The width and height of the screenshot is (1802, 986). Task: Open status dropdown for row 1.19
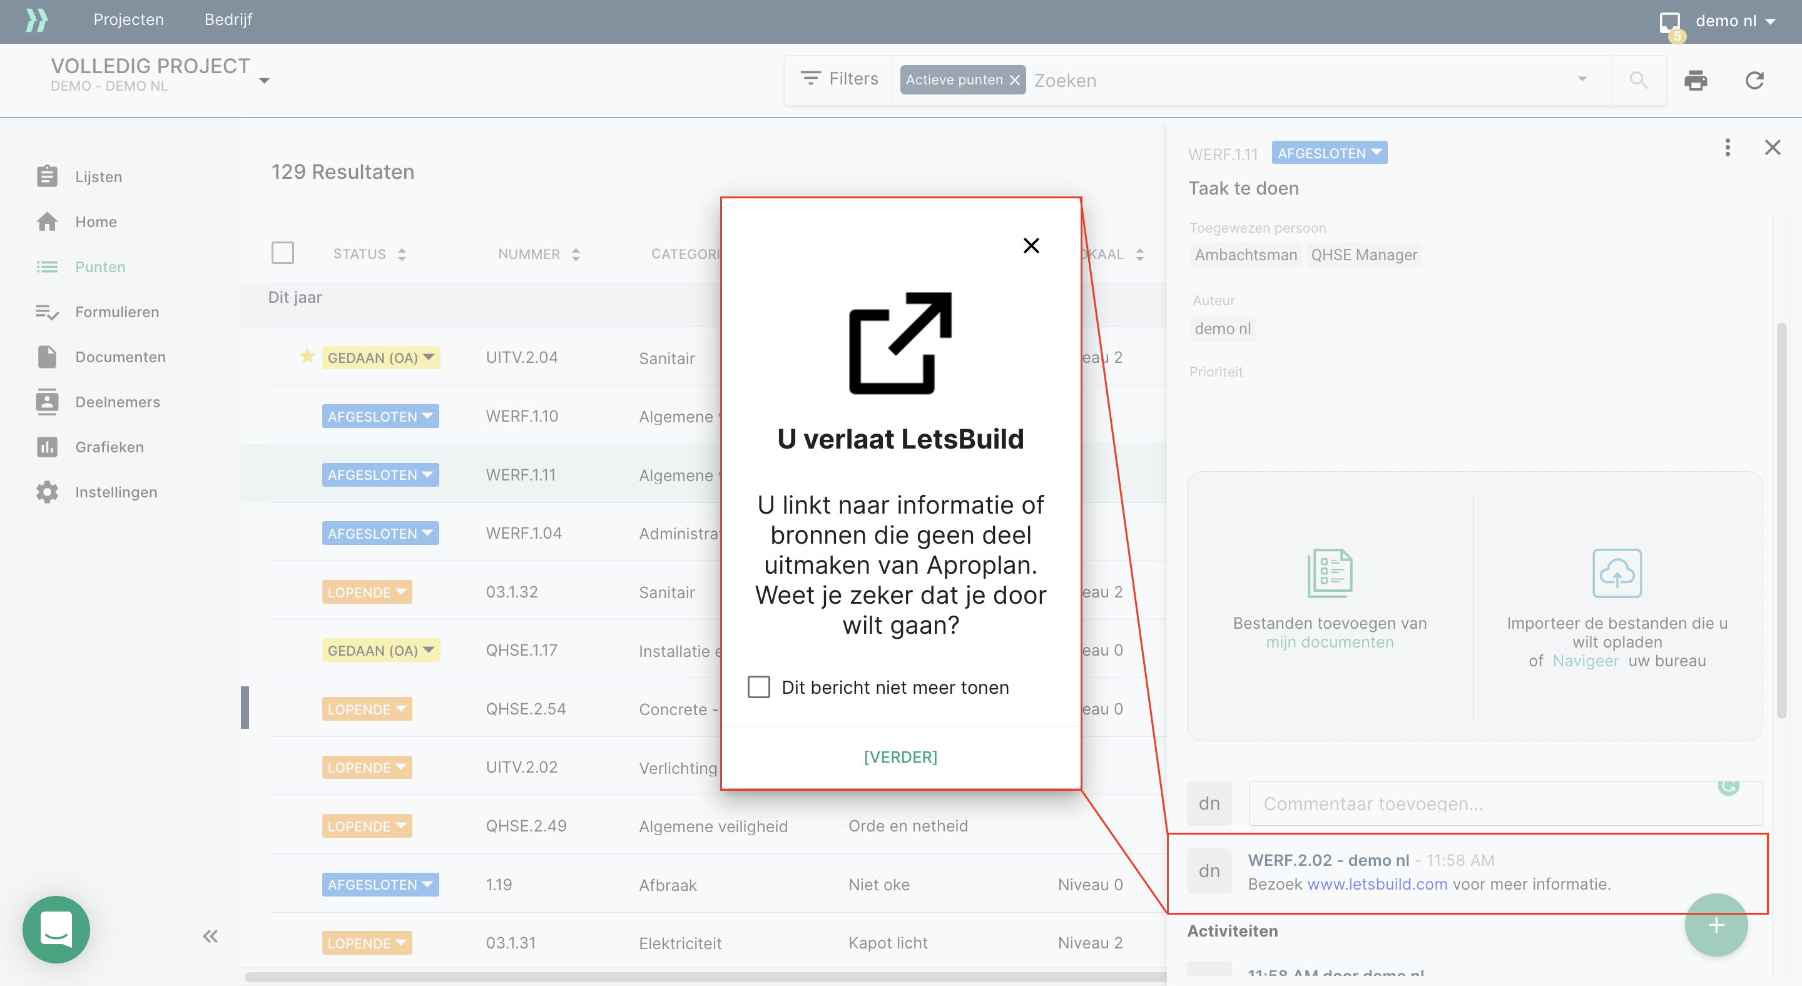tap(380, 885)
